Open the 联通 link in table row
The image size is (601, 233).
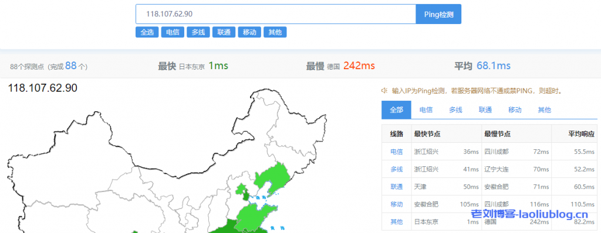pos(396,187)
